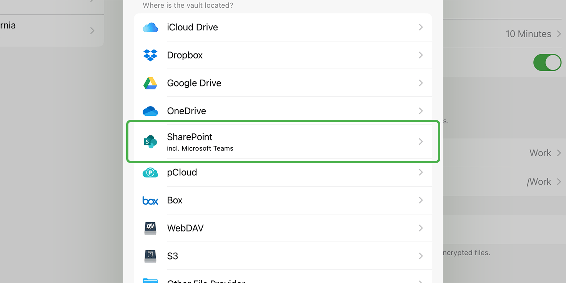
Task: Click the Other File Provider folder icon
Action: [x=150, y=281]
